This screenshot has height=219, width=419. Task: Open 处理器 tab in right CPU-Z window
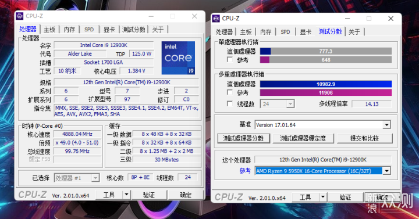(224, 32)
